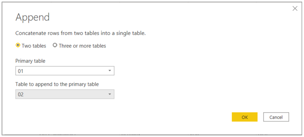Open the table to append dropdown

[x=65, y=94]
